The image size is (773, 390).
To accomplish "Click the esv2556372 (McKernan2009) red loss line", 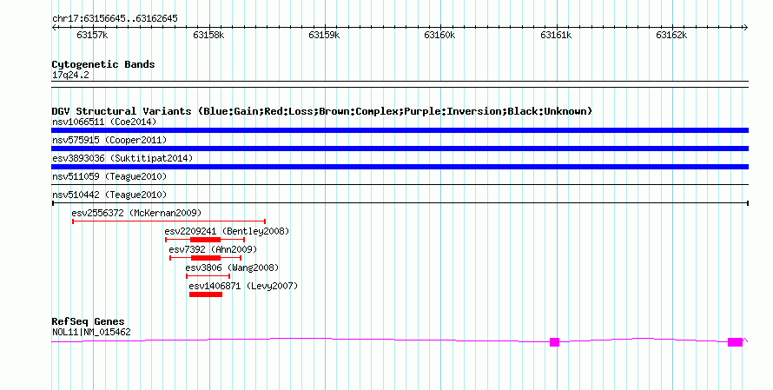I will click(x=169, y=221).
